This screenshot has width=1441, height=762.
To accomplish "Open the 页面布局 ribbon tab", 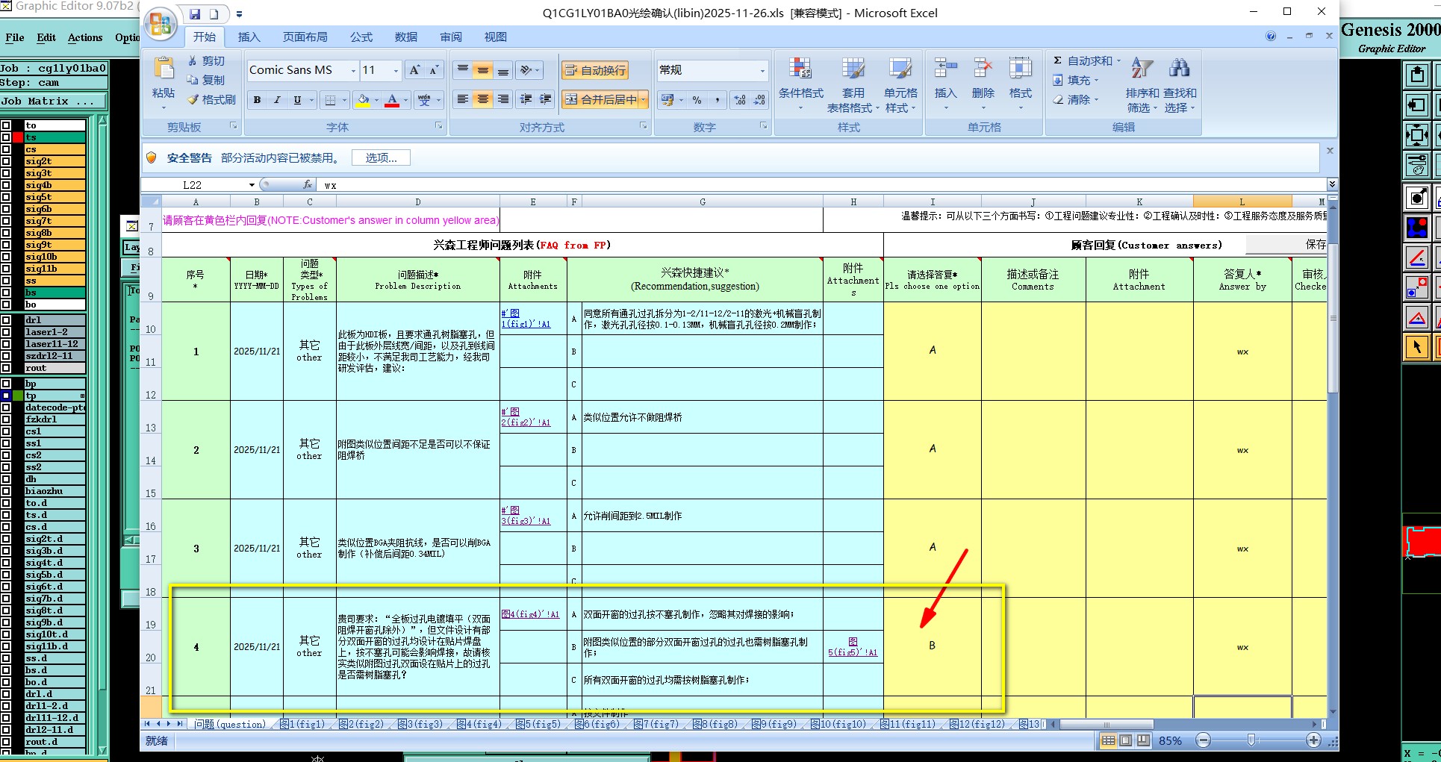I will [305, 37].
